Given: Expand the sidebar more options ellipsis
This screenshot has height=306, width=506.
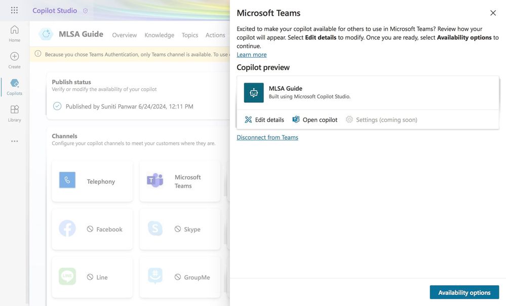Looking at the screenshot, I should point(14,141).
